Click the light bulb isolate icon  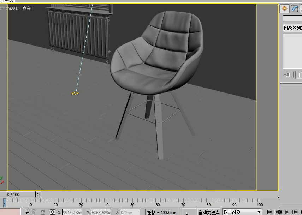(x=34, y=212)
